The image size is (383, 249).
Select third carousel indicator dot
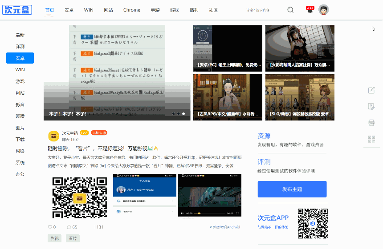click(183, 114)
